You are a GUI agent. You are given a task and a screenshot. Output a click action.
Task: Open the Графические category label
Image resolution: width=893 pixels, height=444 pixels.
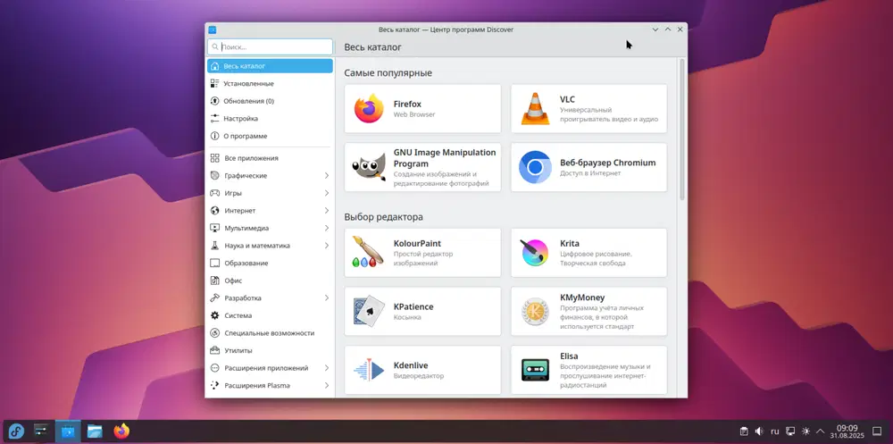(x=246, y=176)
